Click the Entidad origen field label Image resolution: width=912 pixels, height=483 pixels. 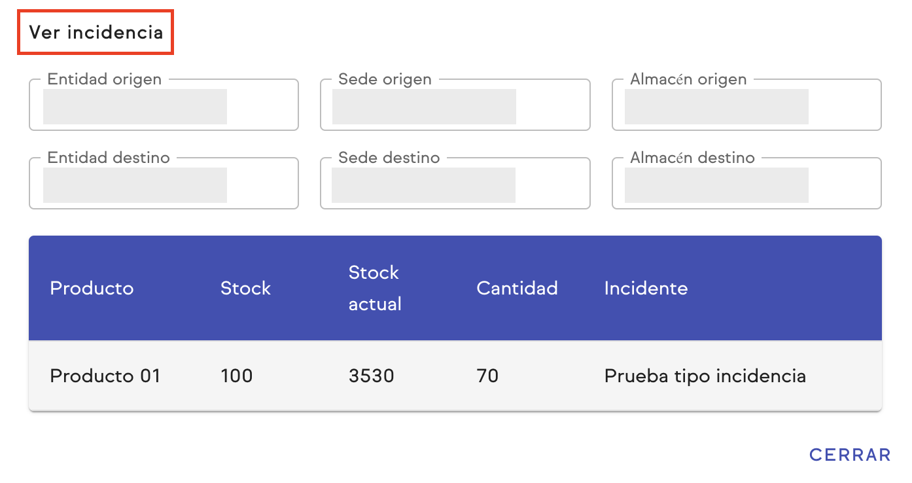104,79
